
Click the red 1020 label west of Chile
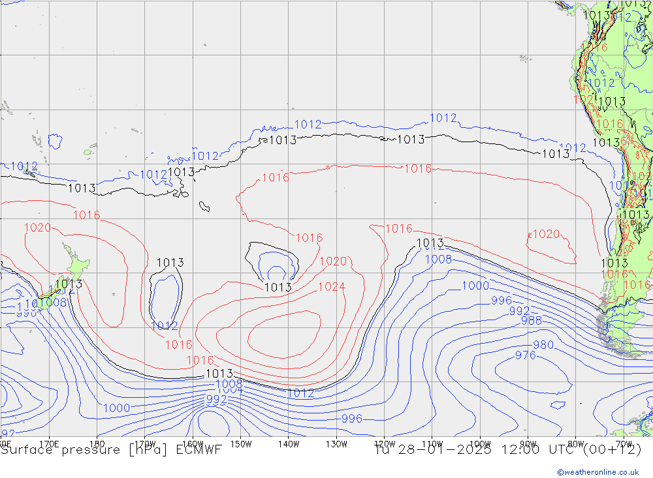pos(546,234)
